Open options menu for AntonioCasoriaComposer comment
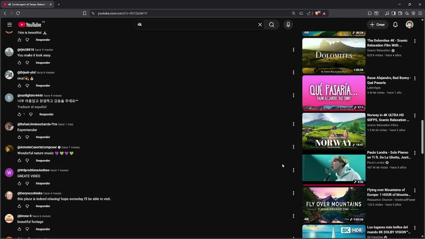The width and height of the screenshot is (425, 239). tap(293, 147)
